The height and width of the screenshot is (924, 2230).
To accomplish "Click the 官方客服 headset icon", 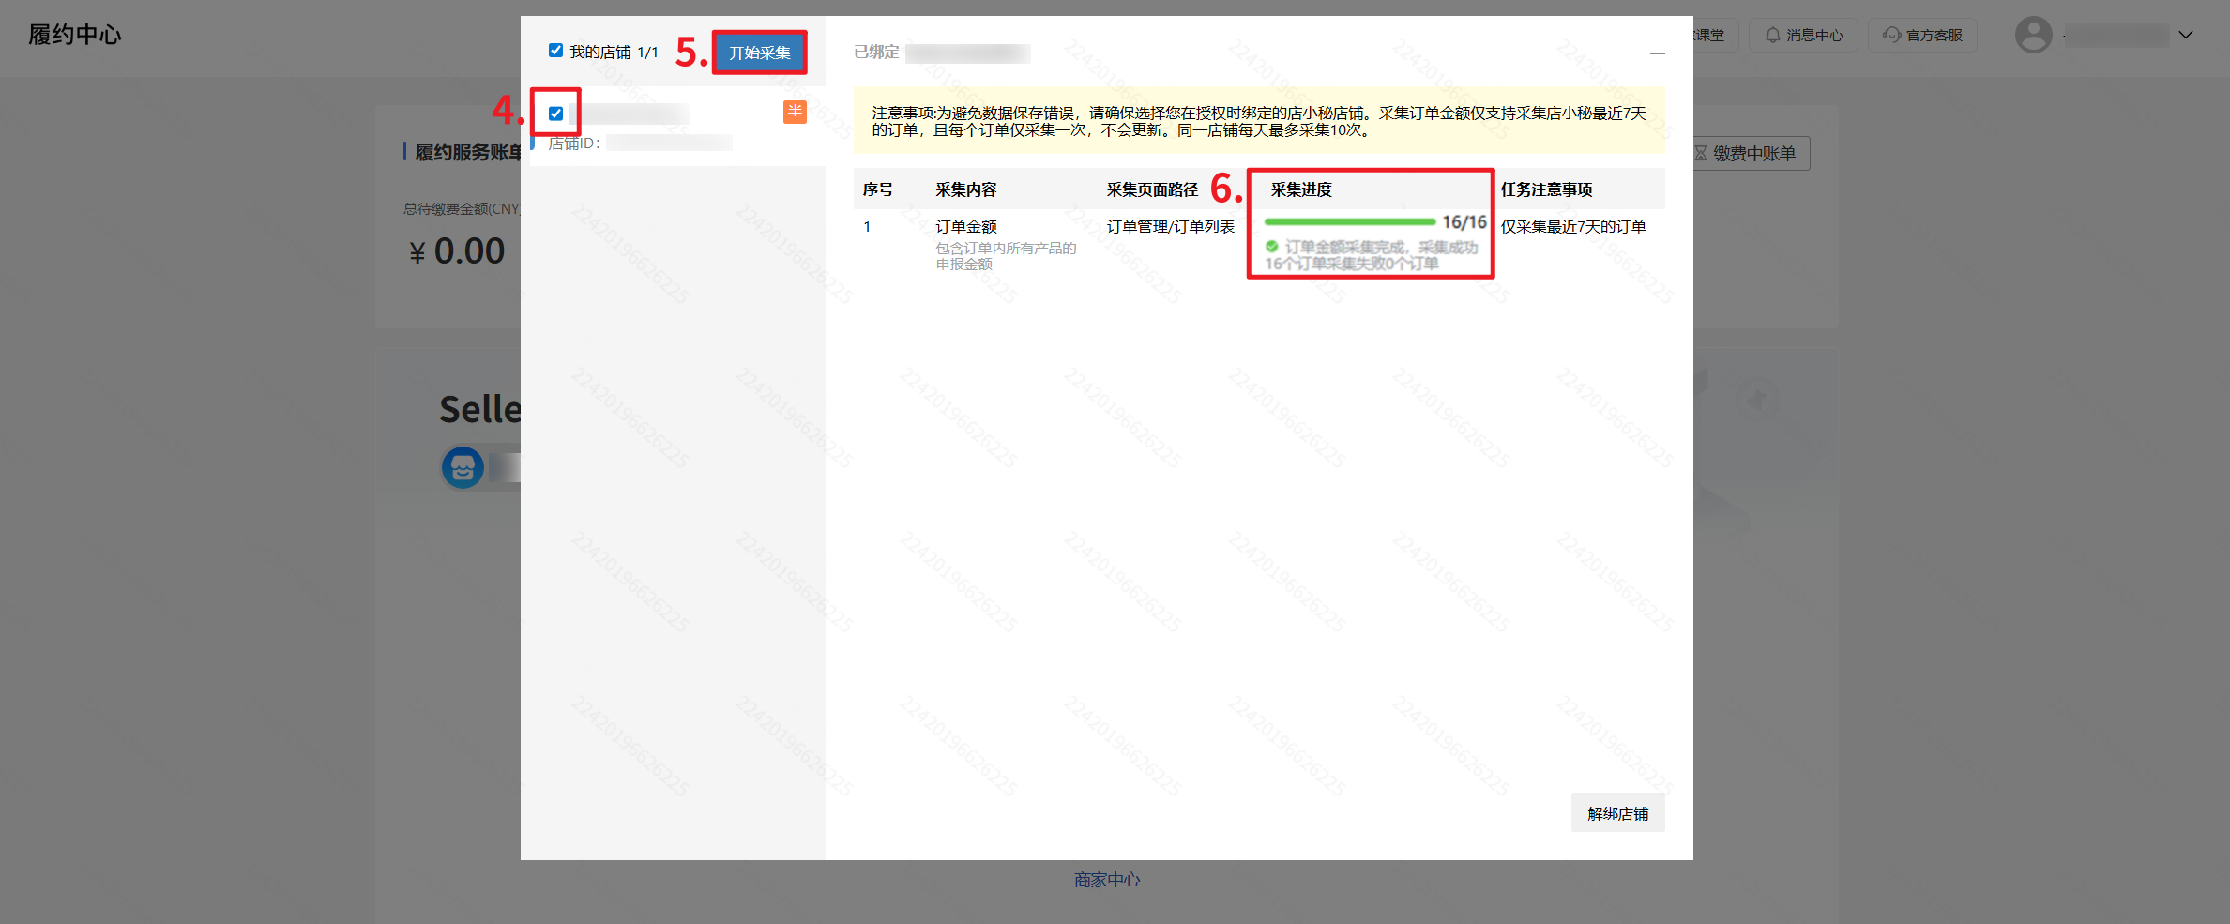I will pyautogui.click(x=1891, y=35).
